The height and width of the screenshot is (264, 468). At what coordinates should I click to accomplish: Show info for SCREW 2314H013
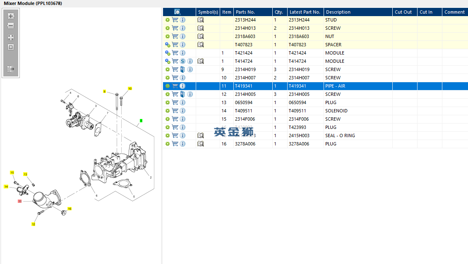(x=182, y=28)
